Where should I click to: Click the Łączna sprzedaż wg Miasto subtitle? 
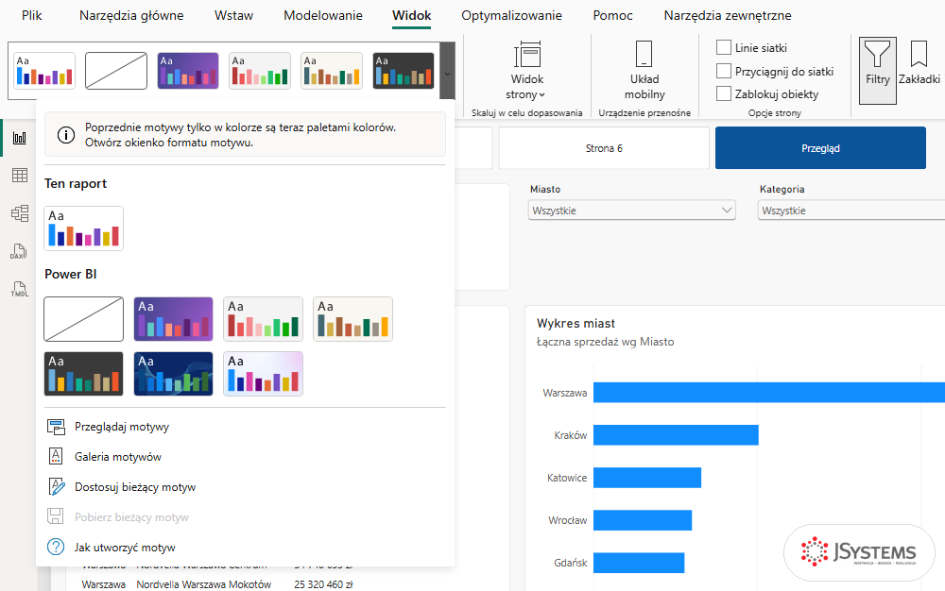(x=605, y=342)
